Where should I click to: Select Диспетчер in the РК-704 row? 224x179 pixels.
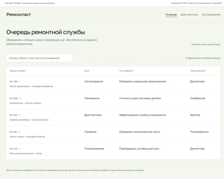pyautogui.click(x=197, y=82)
